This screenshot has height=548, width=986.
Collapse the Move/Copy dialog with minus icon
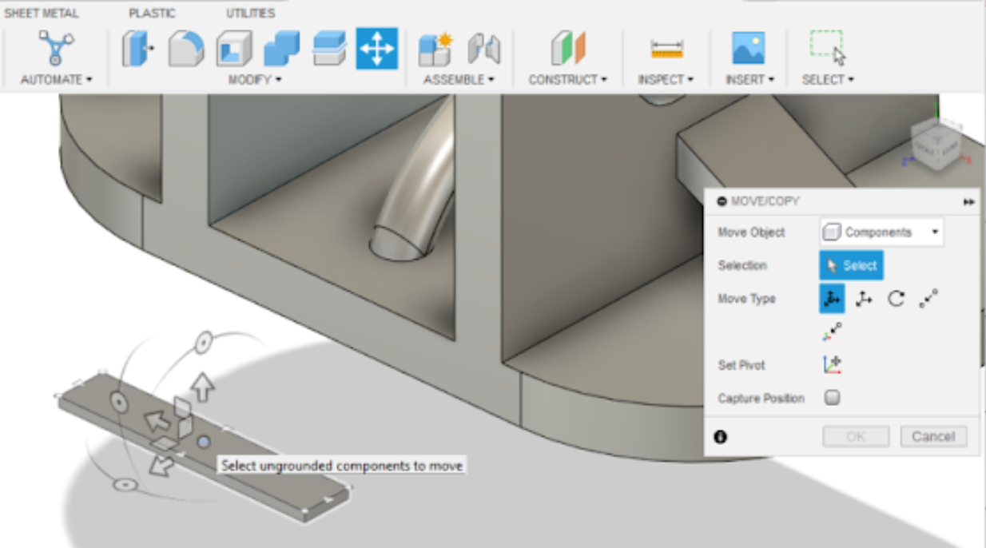click(x=722, y=202)
